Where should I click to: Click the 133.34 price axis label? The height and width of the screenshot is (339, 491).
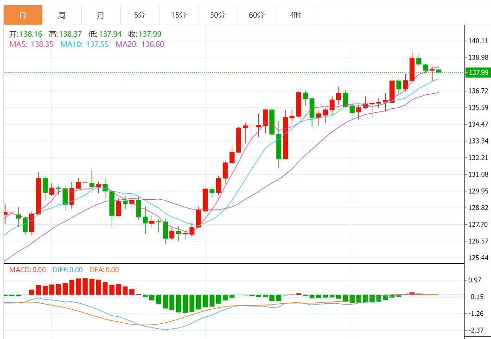tap(478, 141)
